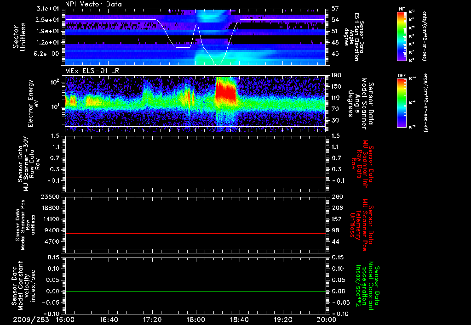Viewport: 471px width, 325px height.
Task: Click the "57" sun elevation tick
Action: [335, 9]
